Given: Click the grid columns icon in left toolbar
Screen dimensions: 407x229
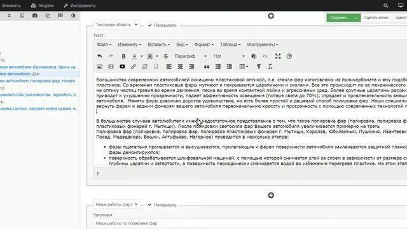Looking at the screenshot, I should pos(60,15).
